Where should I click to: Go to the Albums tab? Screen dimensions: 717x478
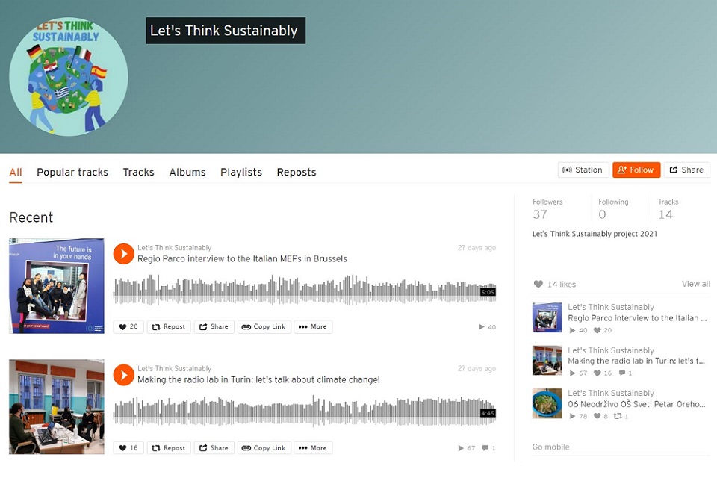(187, 172)
